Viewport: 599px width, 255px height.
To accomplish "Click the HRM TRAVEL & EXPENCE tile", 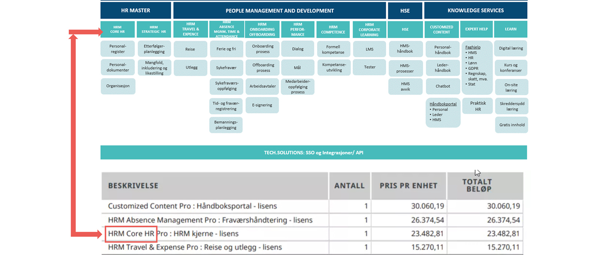I will coord(191,29).
